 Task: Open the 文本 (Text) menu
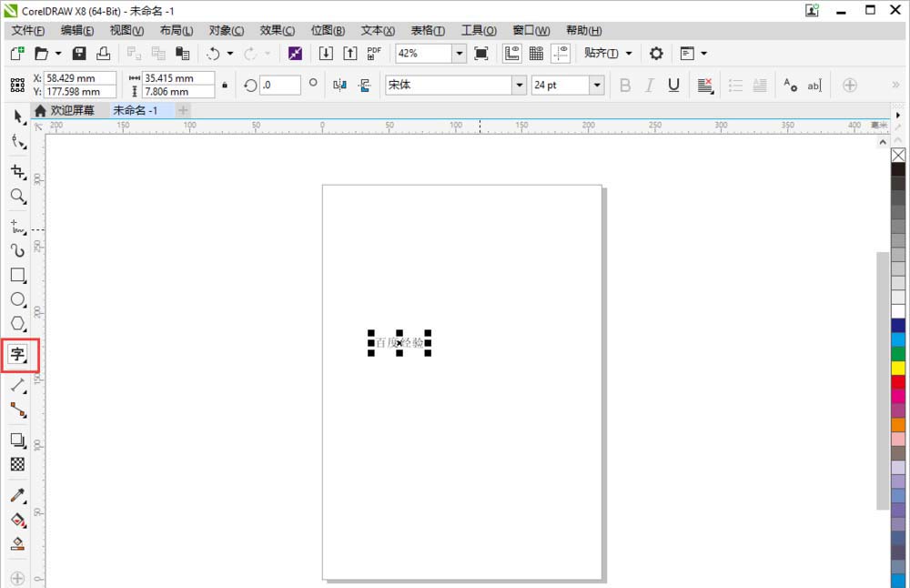pyautogui.click(x=378, y=31)
